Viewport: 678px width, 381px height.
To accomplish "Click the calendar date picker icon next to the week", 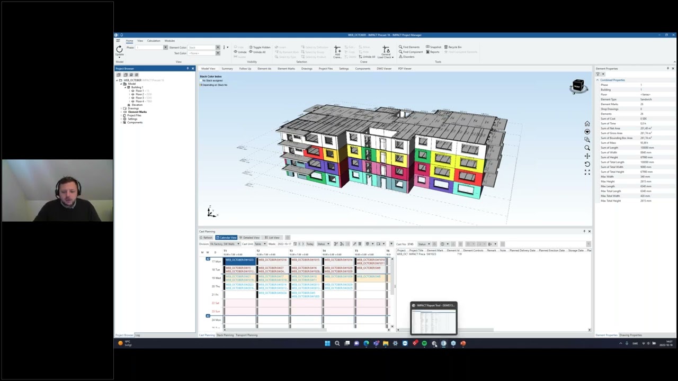I will point(295,244).
